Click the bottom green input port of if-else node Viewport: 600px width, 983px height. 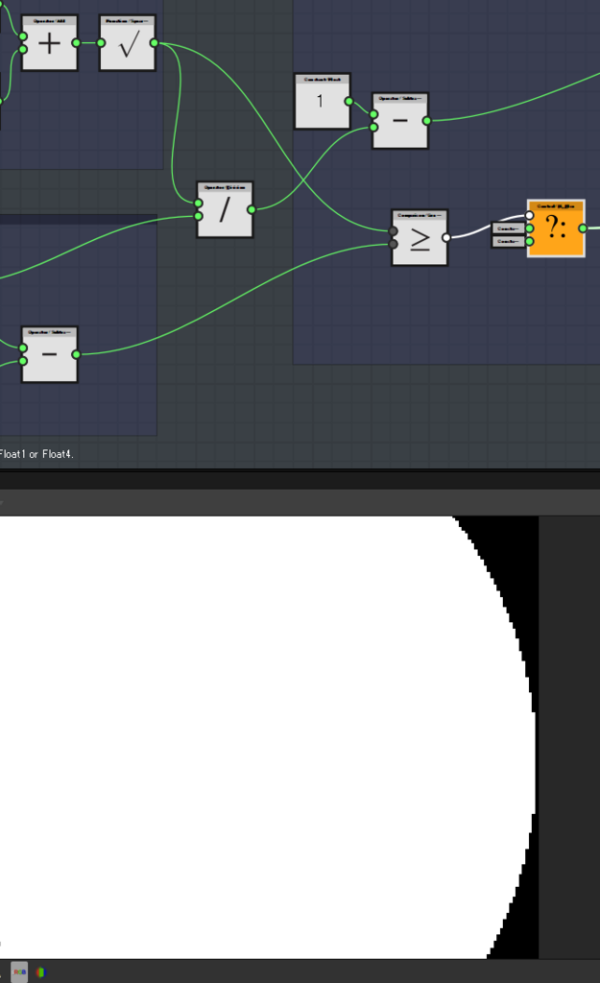pos(530,241)
